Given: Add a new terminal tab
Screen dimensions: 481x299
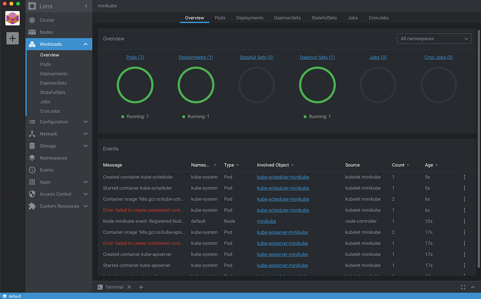Looking at the screenshot, I should click(141, 287).
